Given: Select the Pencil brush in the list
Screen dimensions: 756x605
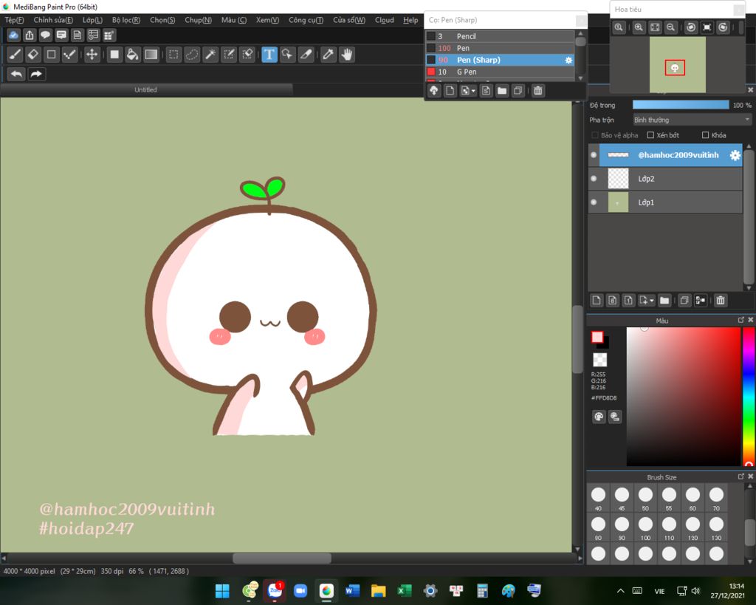Looking at the screenshot, I should point(500,36).
